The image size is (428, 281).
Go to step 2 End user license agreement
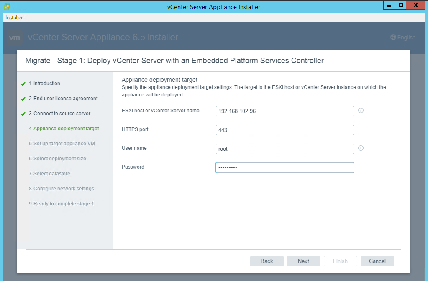[x=63, y=98]
